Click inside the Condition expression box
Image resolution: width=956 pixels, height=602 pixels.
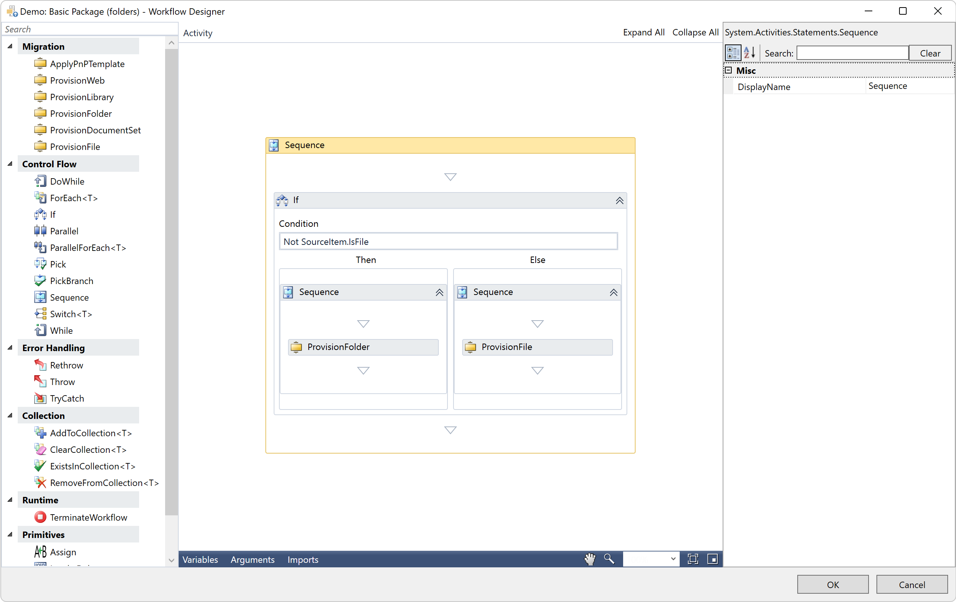(x=448, y=241)
